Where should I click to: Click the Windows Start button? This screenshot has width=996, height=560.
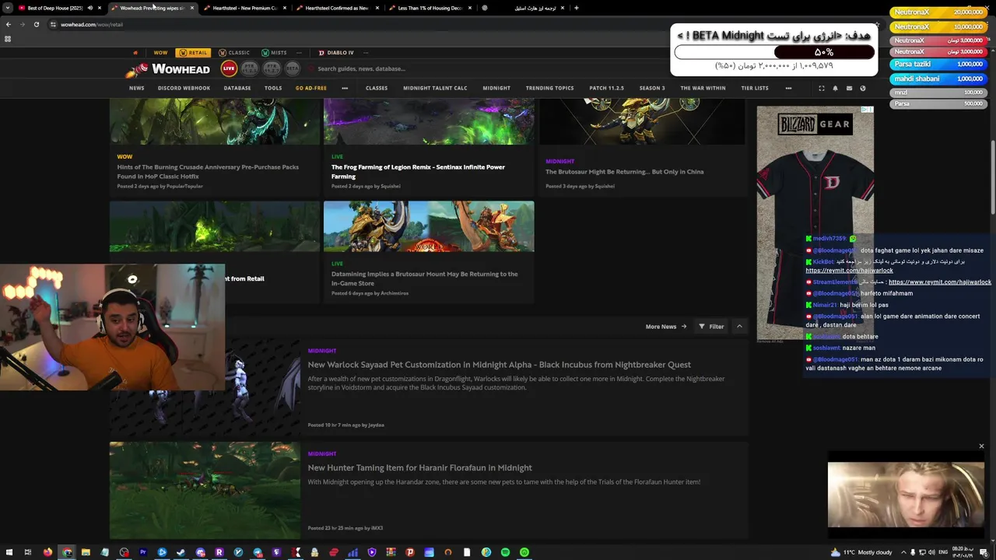(9, 552)
